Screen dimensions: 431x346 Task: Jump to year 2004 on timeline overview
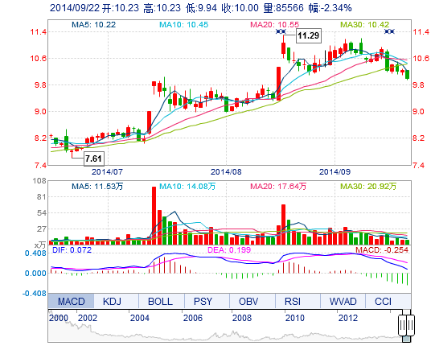pos(140,318)
